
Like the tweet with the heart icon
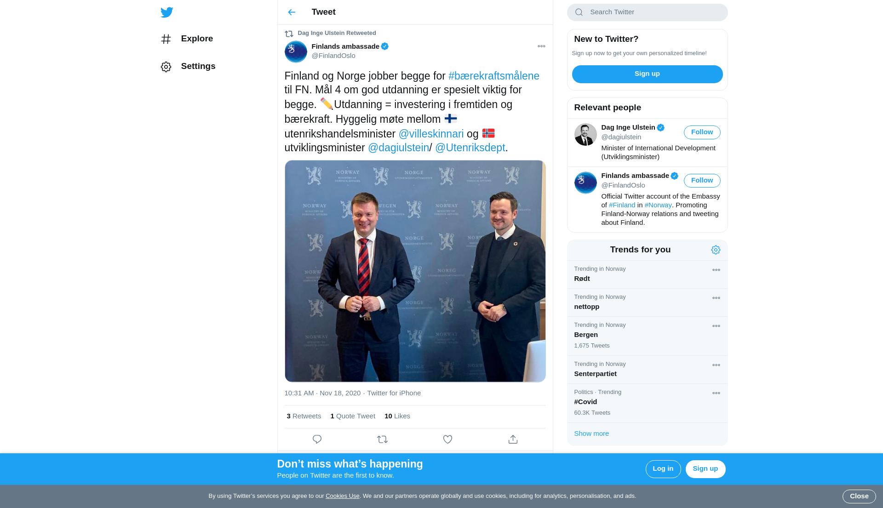pos(447,440)
